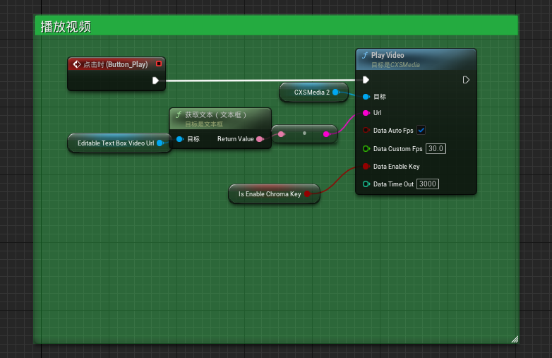Select the 播放视频 comment box title bar
552x358 pixels.
pos(275,27)
